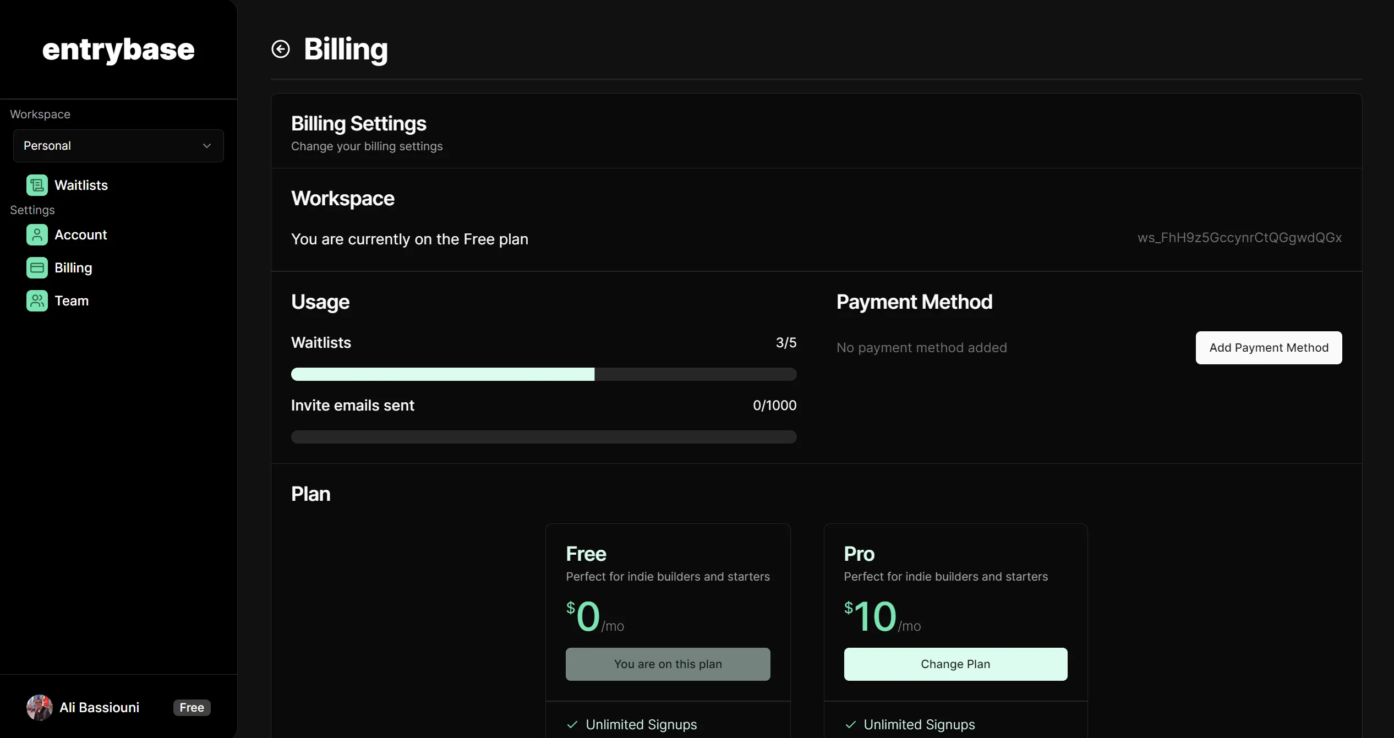Click the checkmark beside Pro plan Unlimited Signups
The width and height of the screenshot is (1394, 738).
[x=850, y=725]
